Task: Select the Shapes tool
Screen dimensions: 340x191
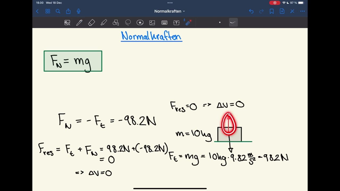Action: pos(116,23)
